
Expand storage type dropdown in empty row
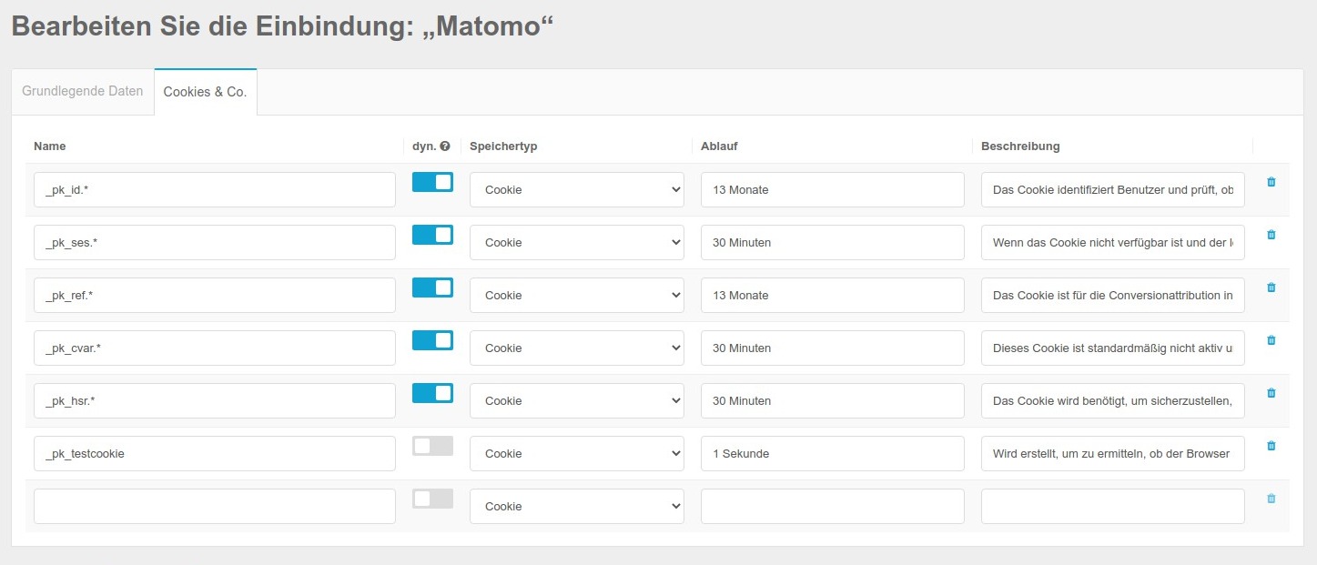coord(576,507)
